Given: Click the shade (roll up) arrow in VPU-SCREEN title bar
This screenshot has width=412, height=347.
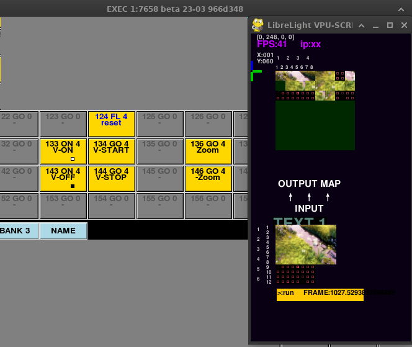Looking at the screenshot, I should 362,25.
